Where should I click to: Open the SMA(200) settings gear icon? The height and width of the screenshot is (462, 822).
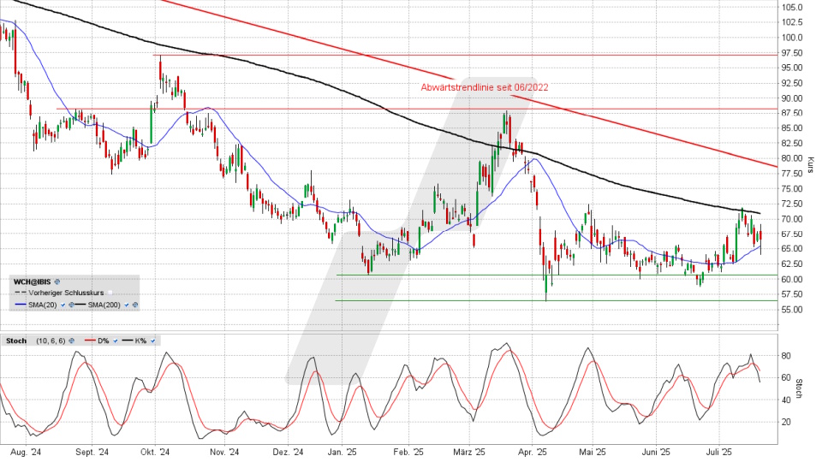point(135,305)
